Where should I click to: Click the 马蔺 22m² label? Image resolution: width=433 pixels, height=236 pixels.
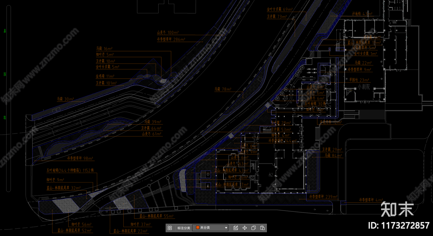click(363, 63)
